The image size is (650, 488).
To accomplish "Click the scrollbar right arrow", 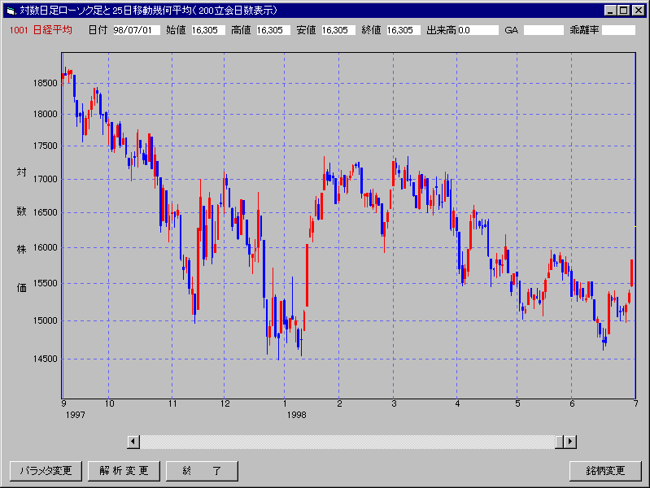I will 570,442.
